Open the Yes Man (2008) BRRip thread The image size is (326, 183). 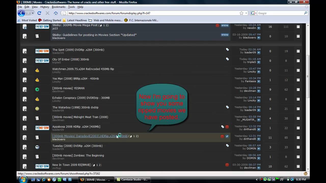pos(75,79)
